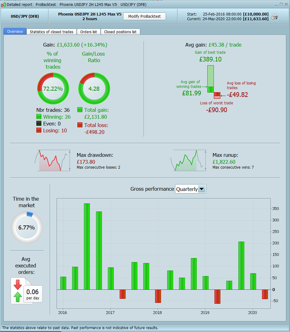This screenshot has width=290, height=332.
Task: Click the green Winning legend swatch
Action: (x=39, y=116)
